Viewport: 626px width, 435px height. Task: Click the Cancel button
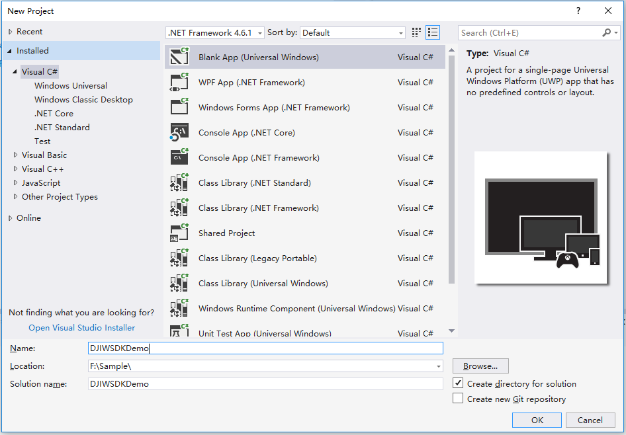pos(590,420)
